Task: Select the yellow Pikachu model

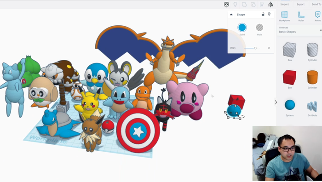Action: [89, 105]
